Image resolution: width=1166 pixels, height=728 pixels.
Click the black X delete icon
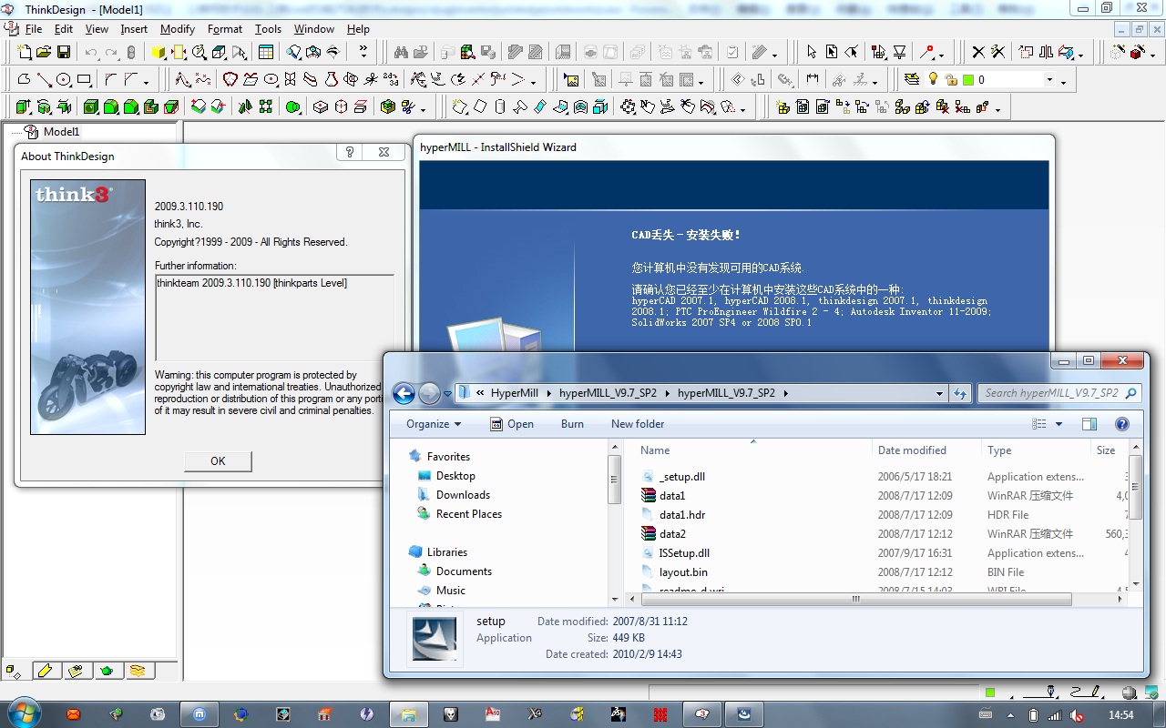tap(978, 52)
